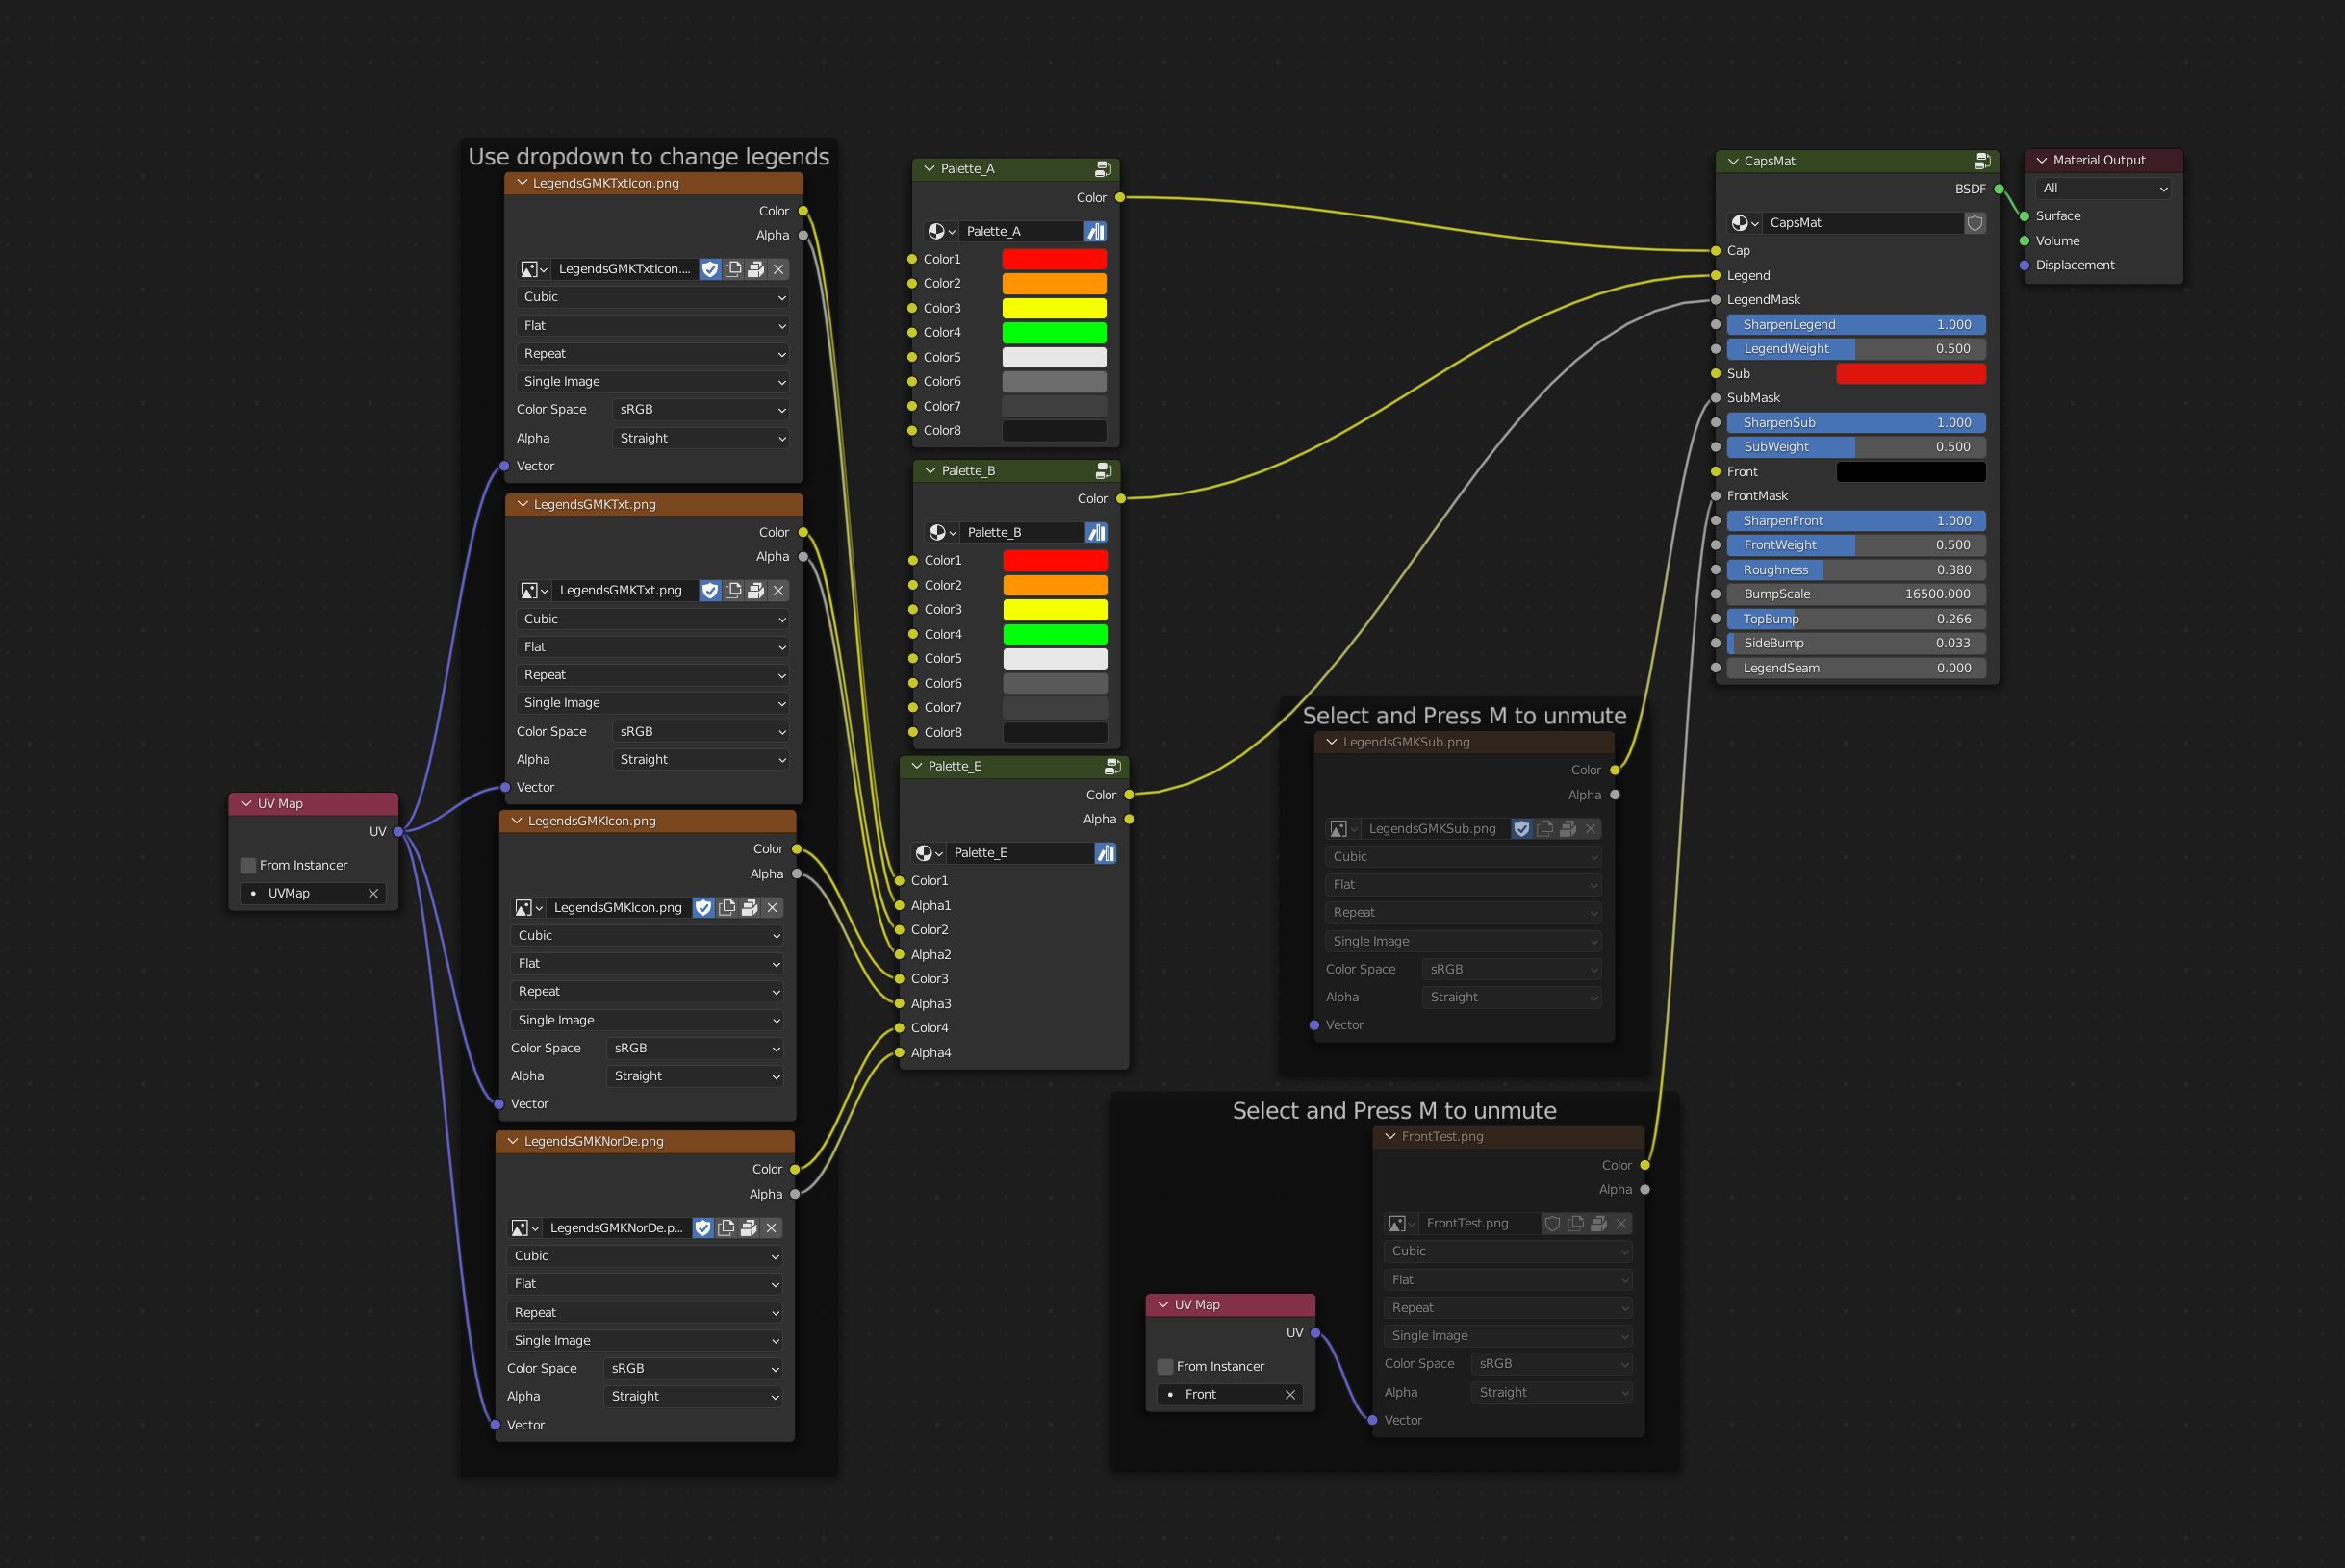Collapse the FrontTest.png node

pyautogui.click(x=1390, y=1137)
